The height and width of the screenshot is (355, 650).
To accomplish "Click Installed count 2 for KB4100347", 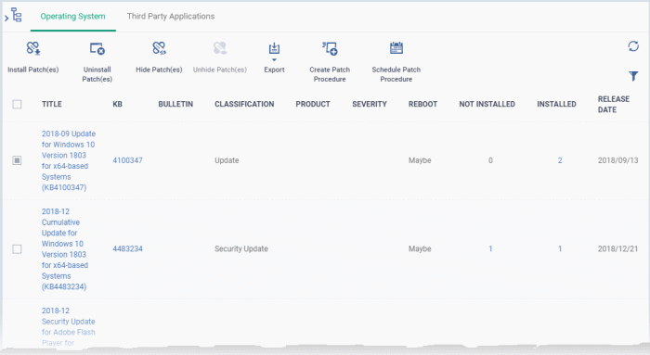I will click(560, 160).
